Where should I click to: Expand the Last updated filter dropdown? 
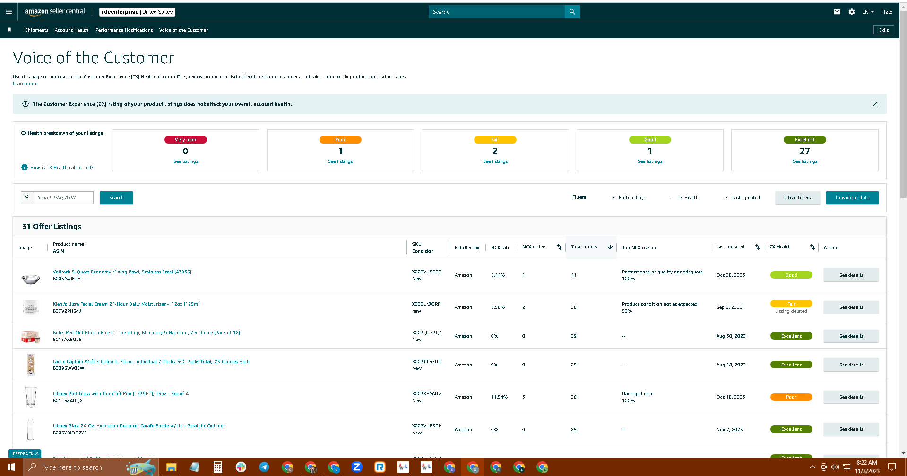pos(742,198)
